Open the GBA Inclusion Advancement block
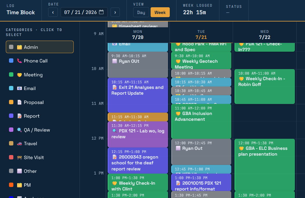The image size is (305, 198). click(201, 121)
